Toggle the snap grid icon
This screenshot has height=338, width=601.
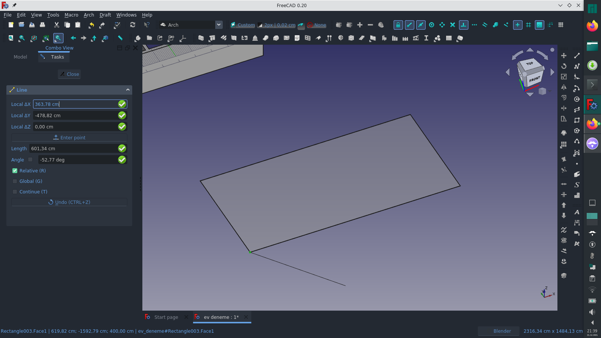tap(529, 25)
